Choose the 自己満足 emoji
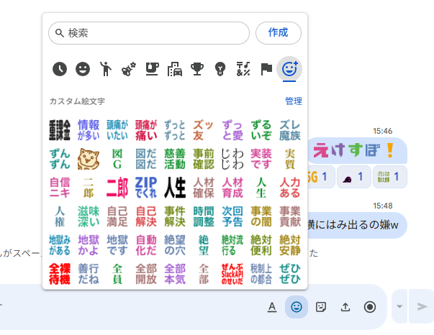The image size is (434, 335). point(117,216)
